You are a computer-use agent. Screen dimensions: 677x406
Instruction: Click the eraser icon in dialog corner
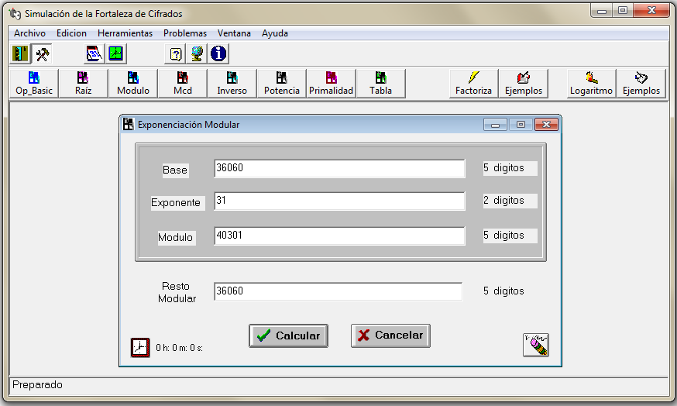point(535,345)
